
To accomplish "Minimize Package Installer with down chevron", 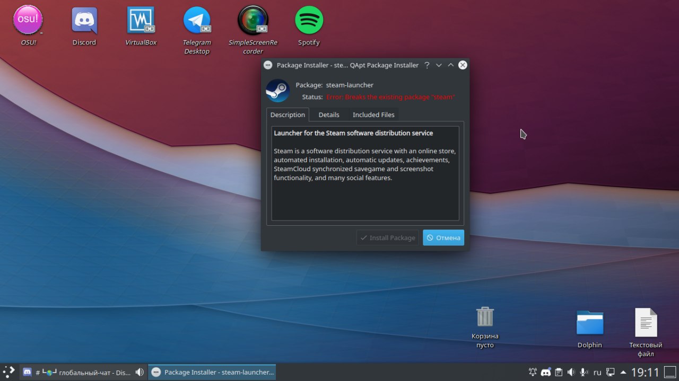I will pos(439,65).
